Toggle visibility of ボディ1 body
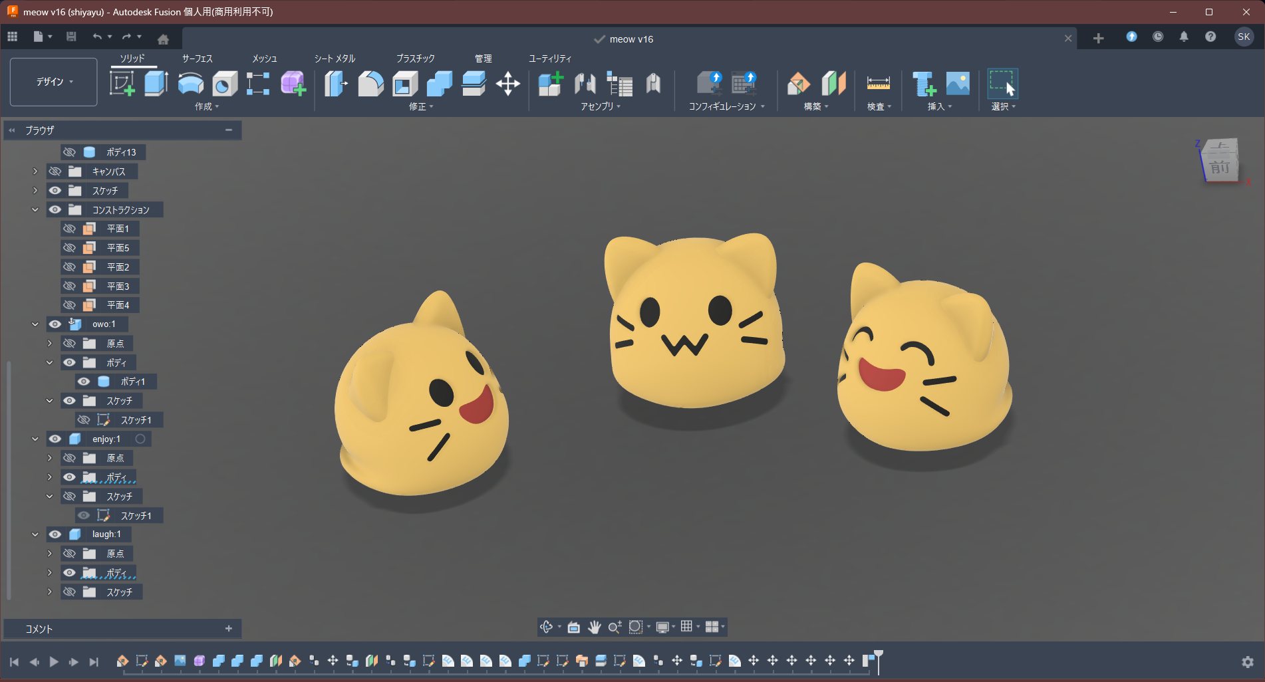 point(84,382)
